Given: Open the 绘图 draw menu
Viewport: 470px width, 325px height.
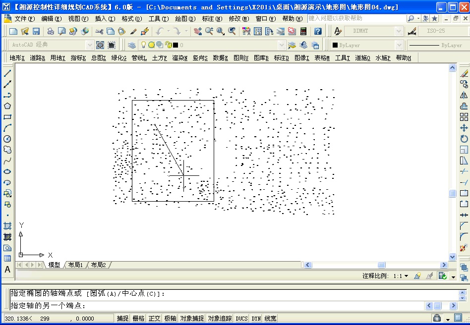Looking at the screenshot, I should point(184,18).
